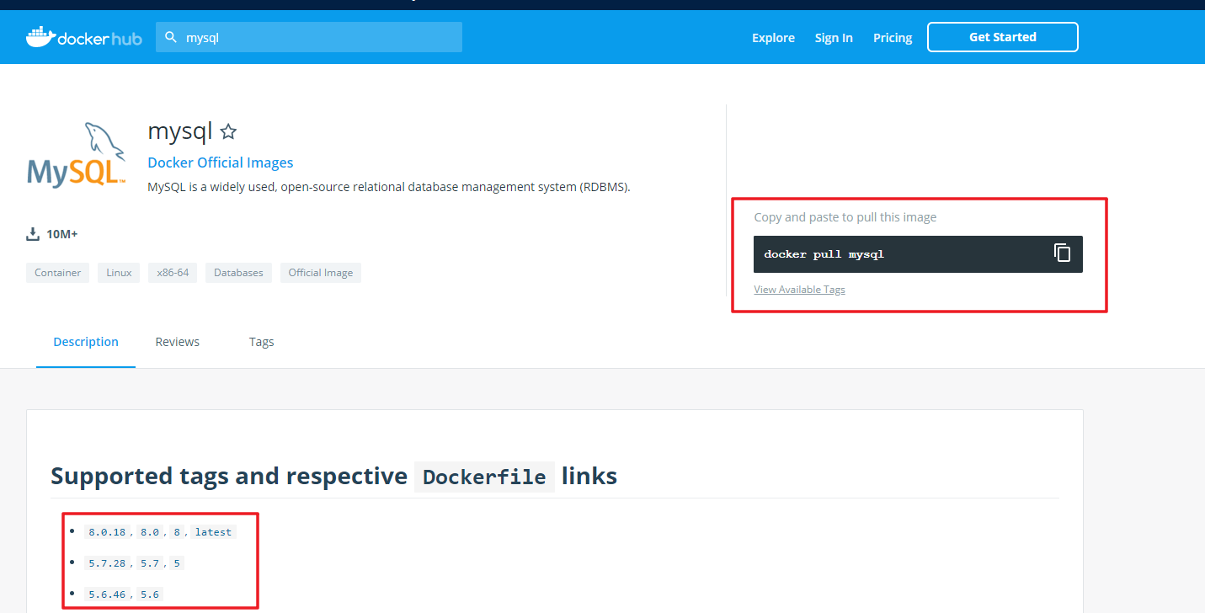Screen dimensions: 1205x613
Task: Switch to the Description tab
Action: [86, 342]
